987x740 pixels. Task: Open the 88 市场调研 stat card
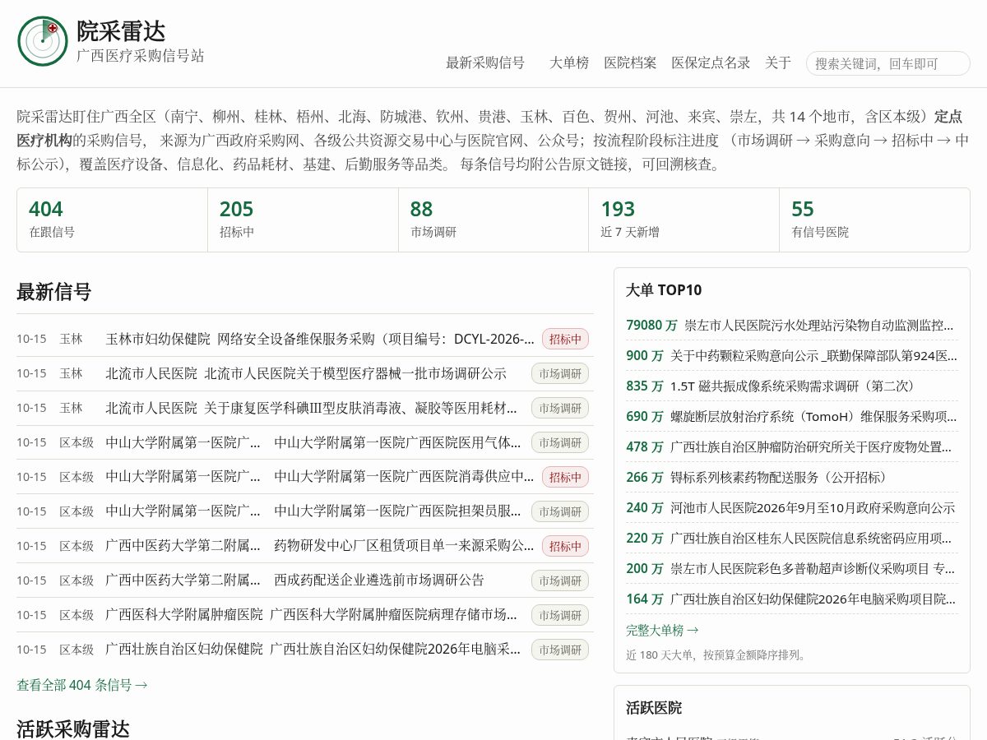click(493, 220)
